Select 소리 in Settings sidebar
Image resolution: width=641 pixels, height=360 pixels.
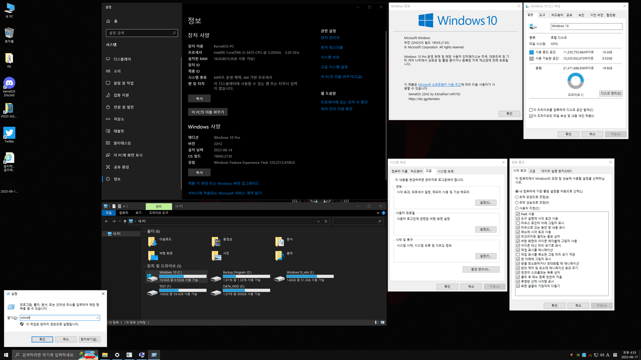point(142,71)
